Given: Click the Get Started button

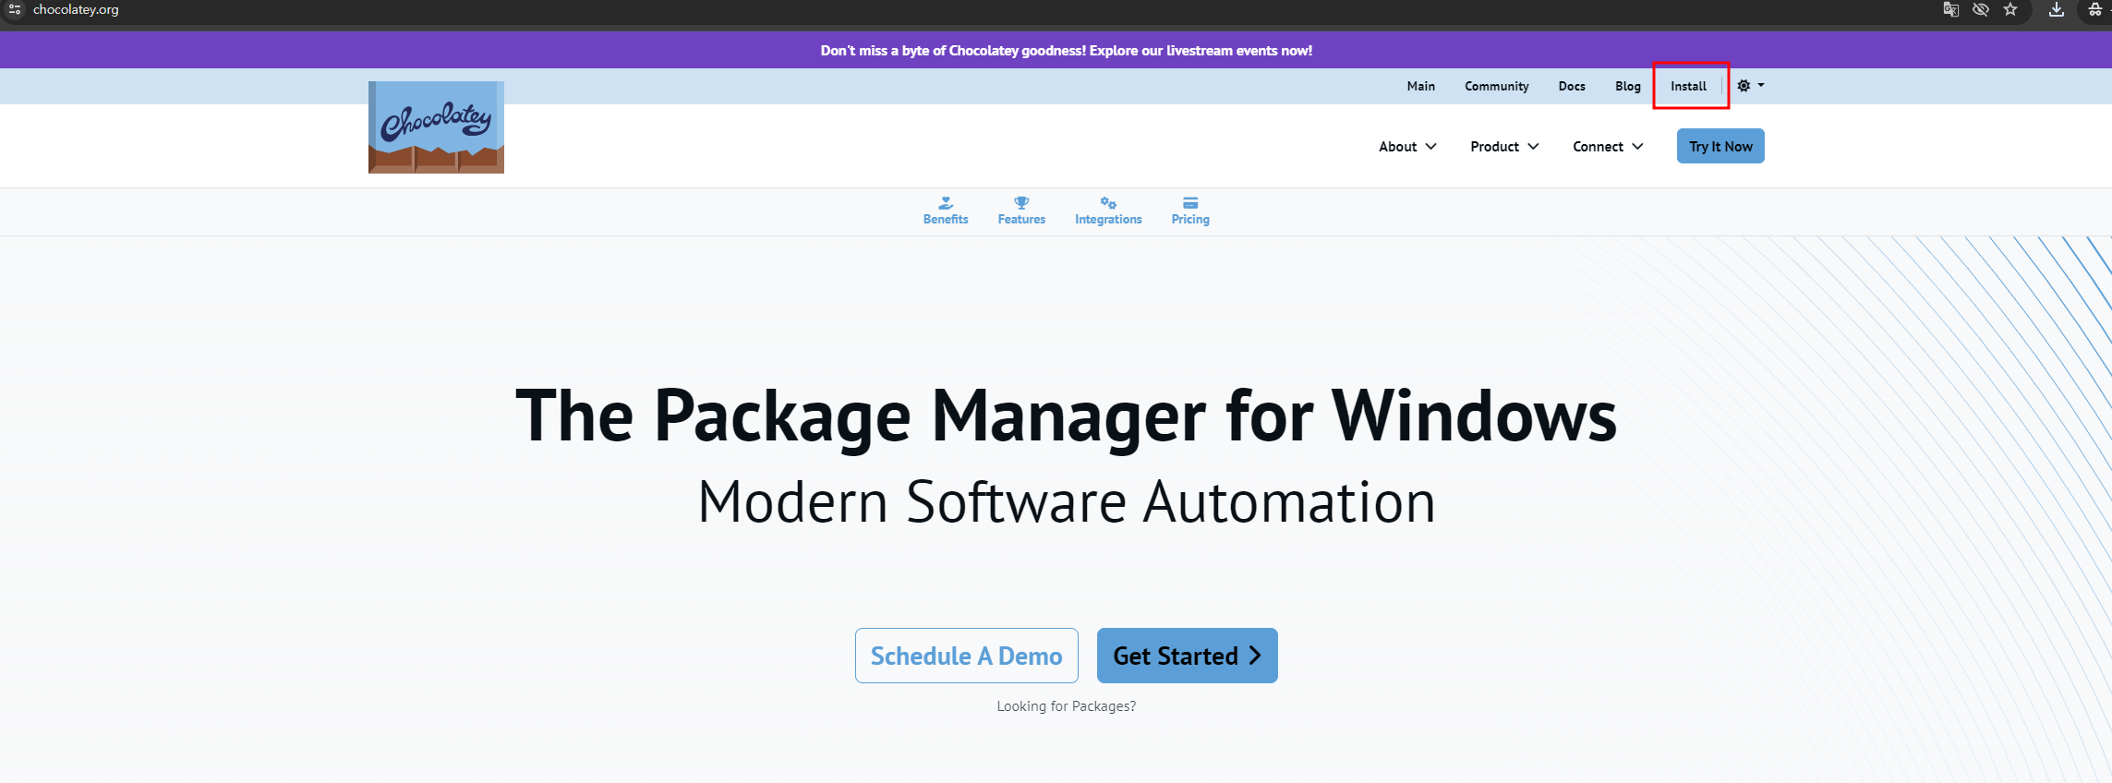Looking at the screenshot, I should pos(1187,656).
